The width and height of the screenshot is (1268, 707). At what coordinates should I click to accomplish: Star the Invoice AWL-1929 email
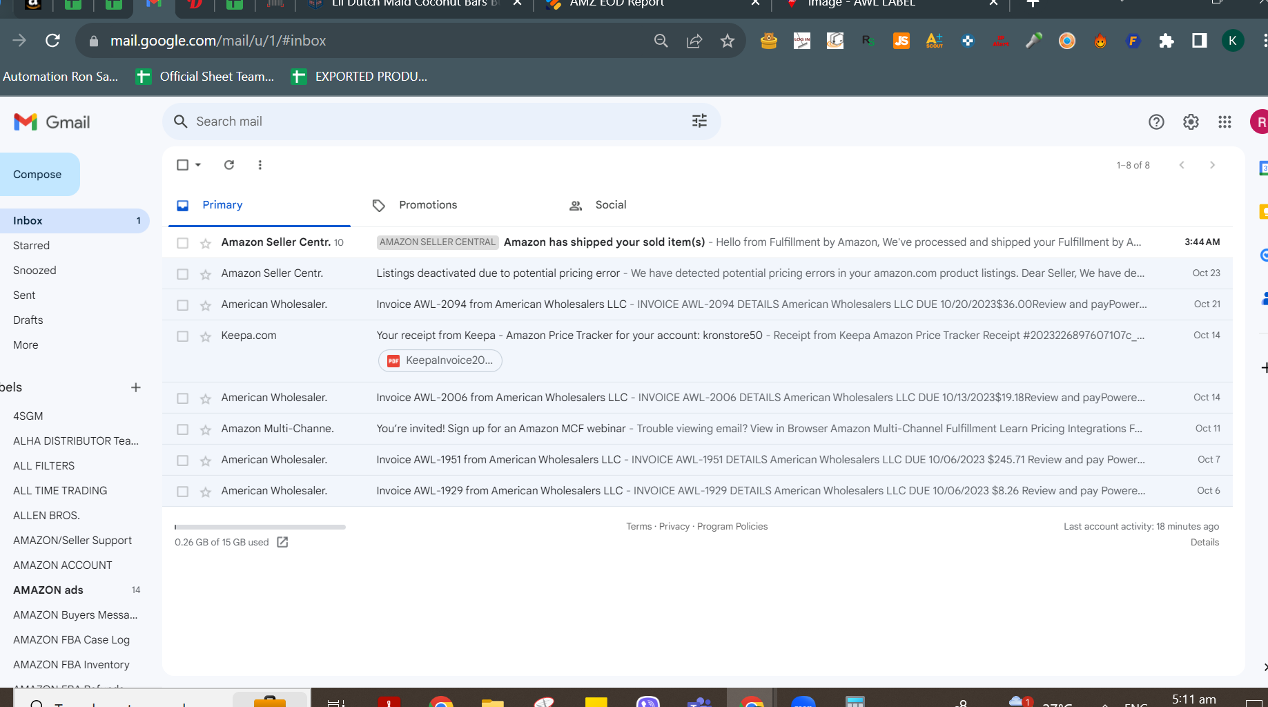(206, 492)
